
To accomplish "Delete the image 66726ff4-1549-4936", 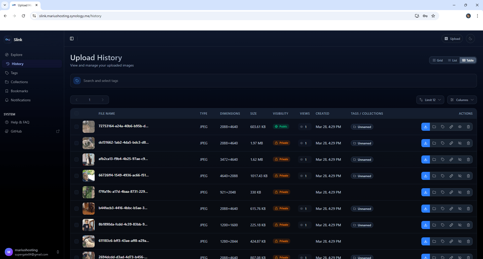I will tap(468, 176).
